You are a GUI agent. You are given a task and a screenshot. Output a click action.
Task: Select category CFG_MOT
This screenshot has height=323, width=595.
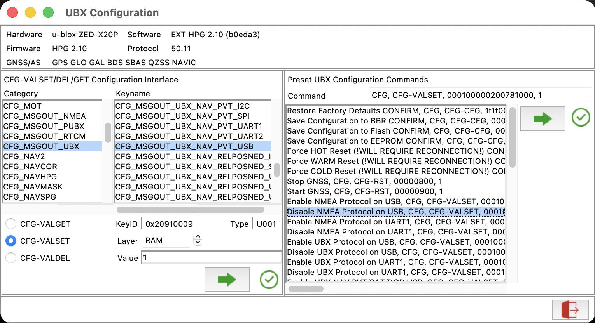(x=52, y=106)
